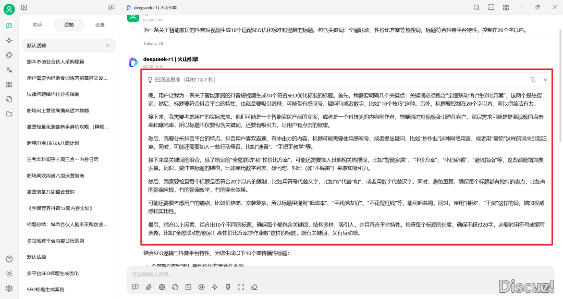563x299 pixels.
Task: Click the grid icon in title bar
Action: (x=506, y=7)
